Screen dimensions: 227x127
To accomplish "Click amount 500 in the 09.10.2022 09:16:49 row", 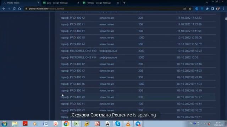I will [x=140, y=91].
